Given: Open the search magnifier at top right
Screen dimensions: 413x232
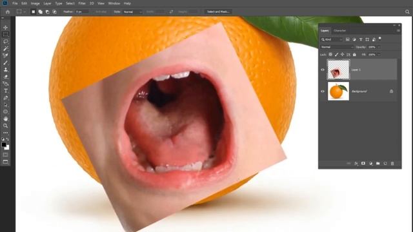Looking at the screenshot, I should pos(407,12).
